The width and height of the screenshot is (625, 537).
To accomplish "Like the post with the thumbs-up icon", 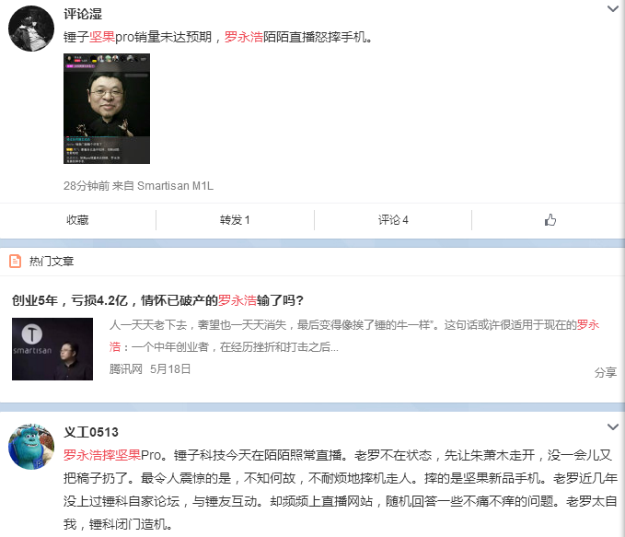I will click(550, 220).
